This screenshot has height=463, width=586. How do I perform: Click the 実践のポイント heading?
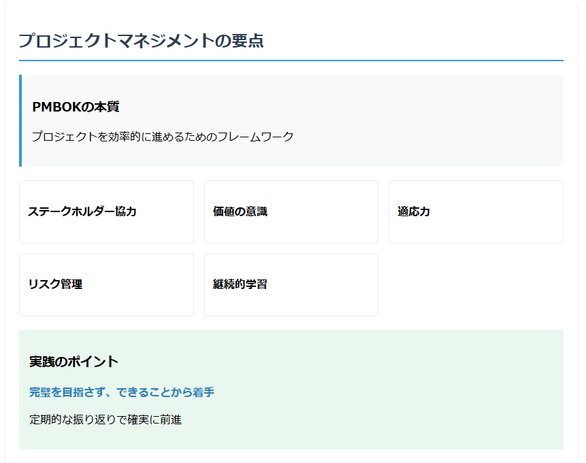[74, 362]
